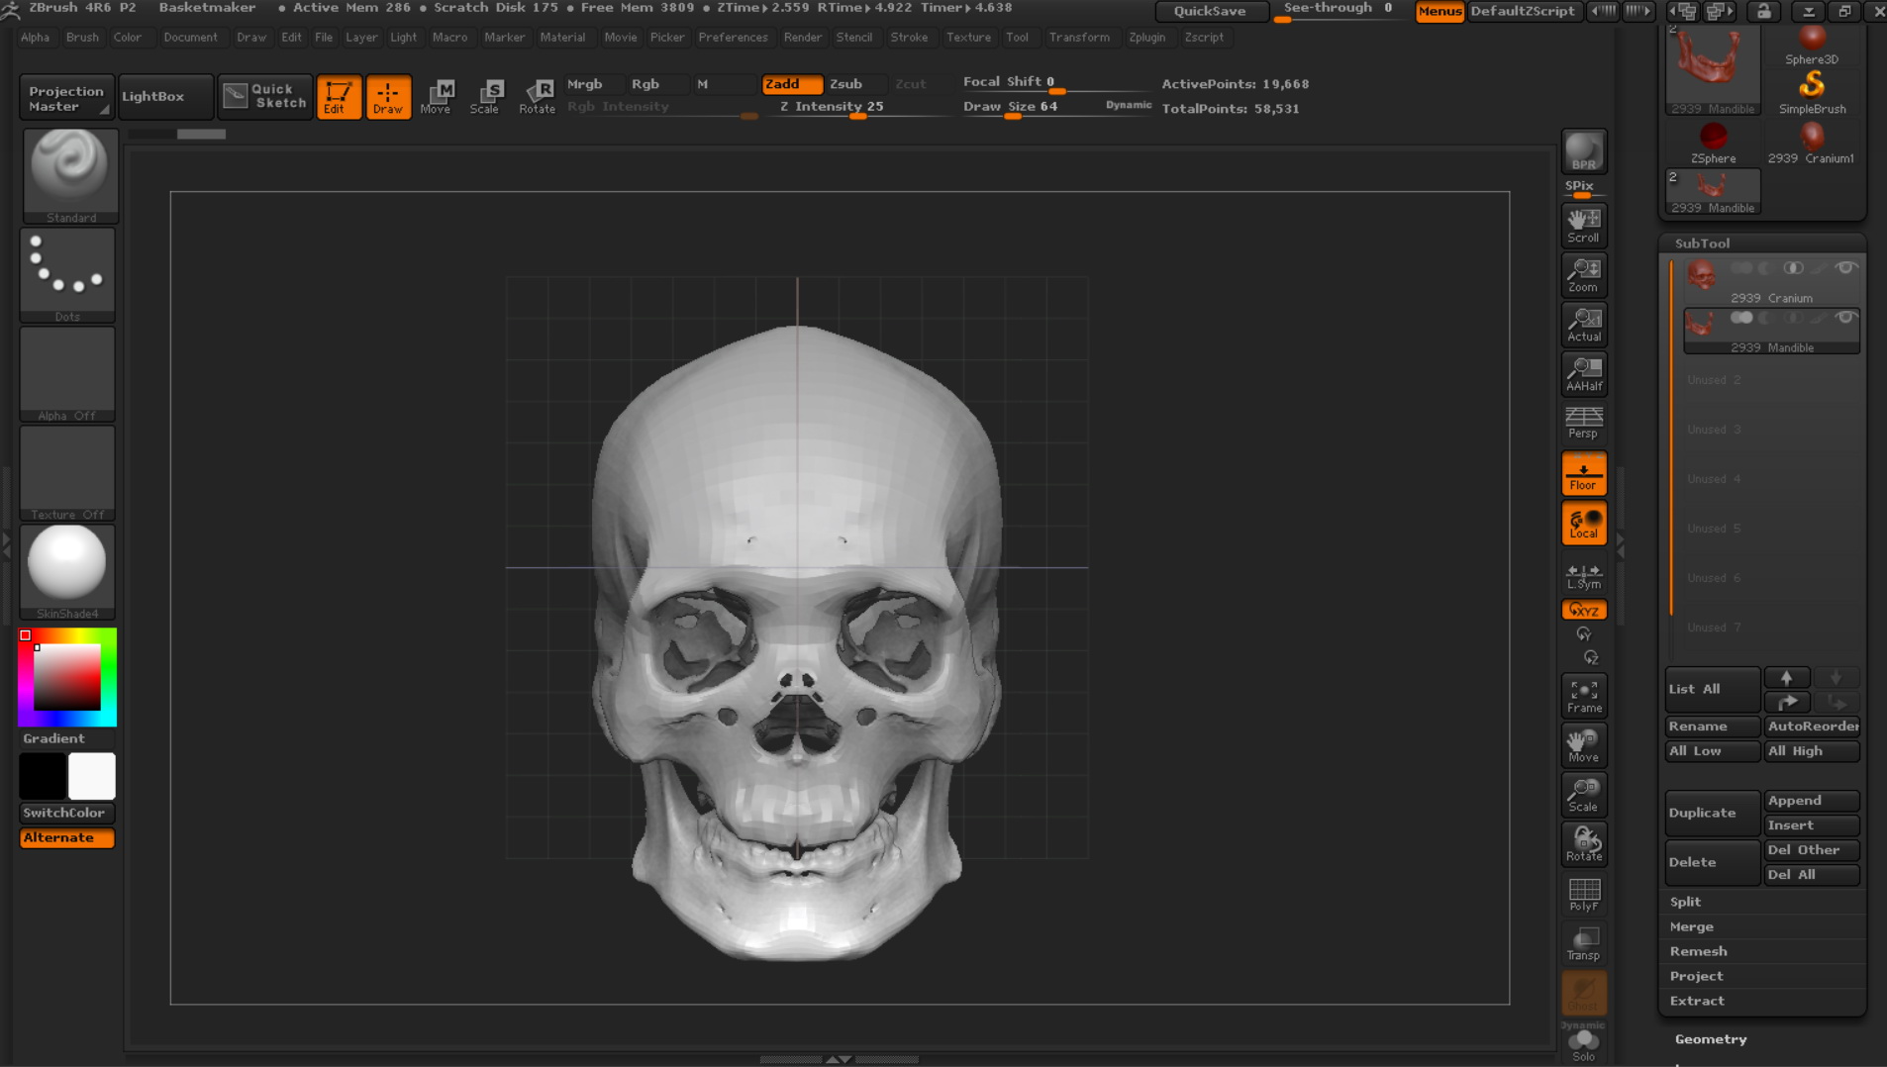Click the Solo mode icon

click(x=1583, y=1044)
